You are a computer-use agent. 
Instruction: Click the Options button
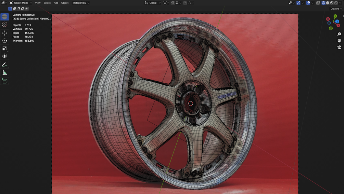[x=336, y=9]
